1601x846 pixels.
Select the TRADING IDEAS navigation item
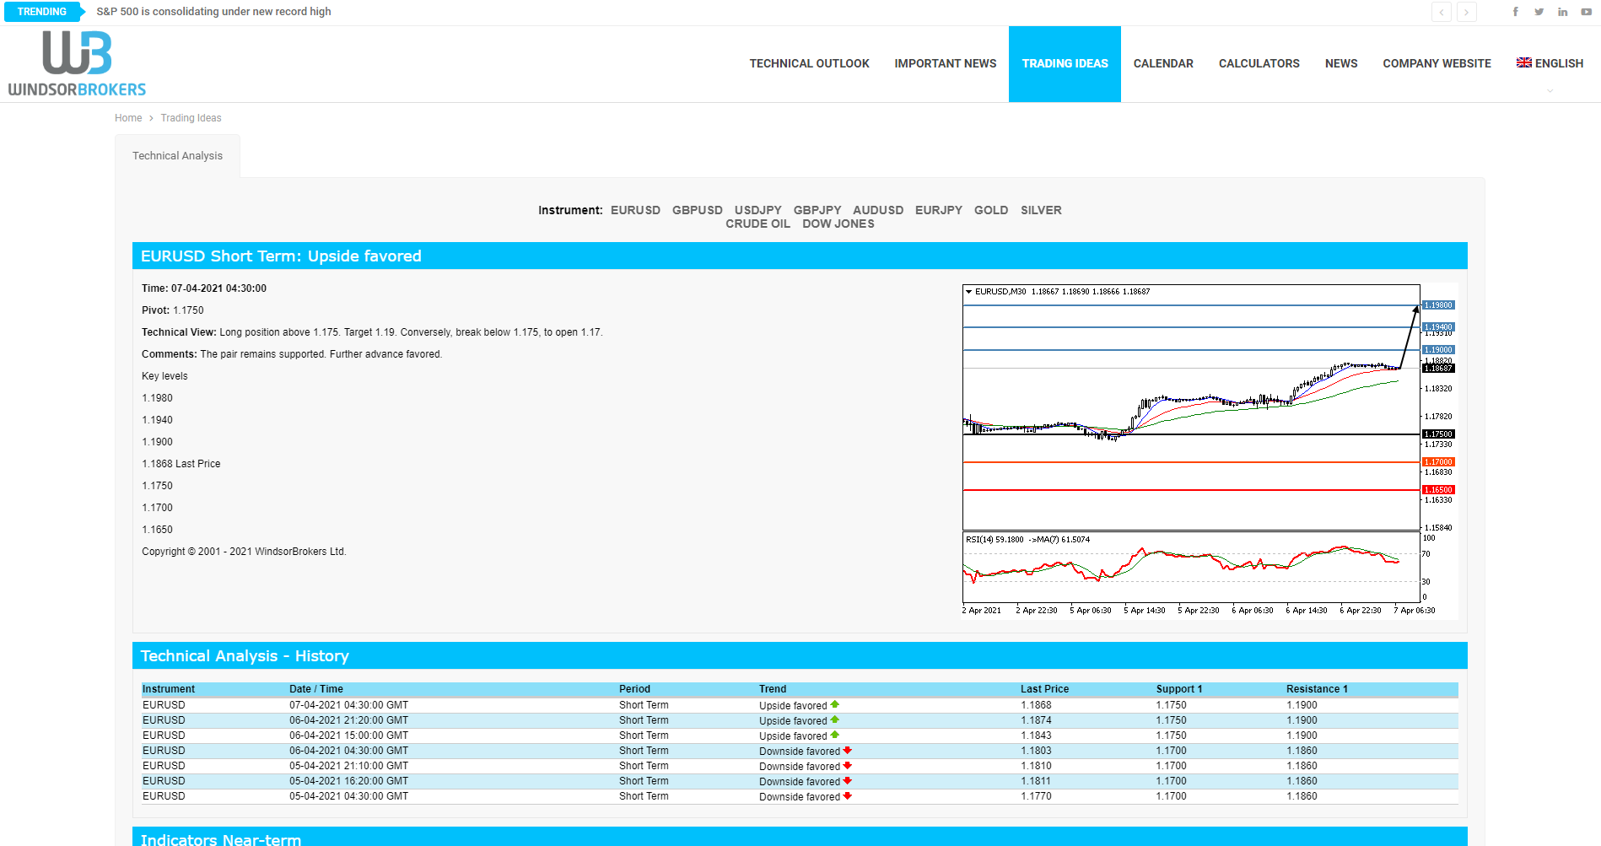[x=1065, y=63]
